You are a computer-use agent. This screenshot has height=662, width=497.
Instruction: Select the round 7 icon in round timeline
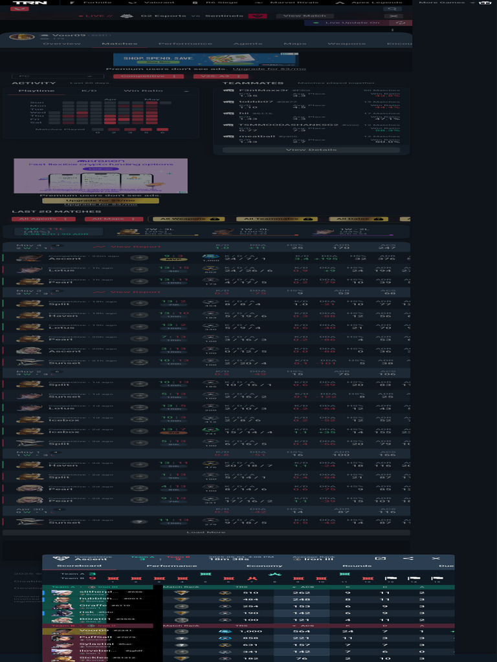(x=252, y=578)
